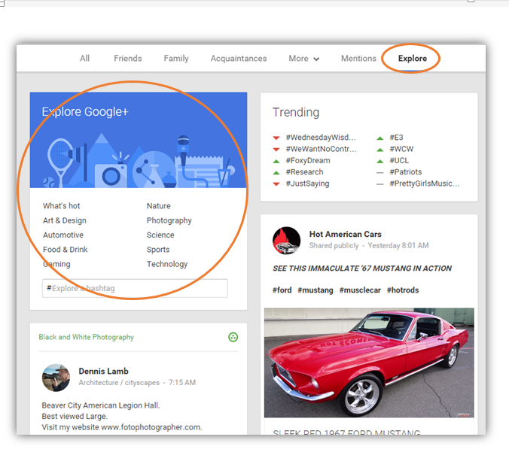Explore the Technology category

167,264
